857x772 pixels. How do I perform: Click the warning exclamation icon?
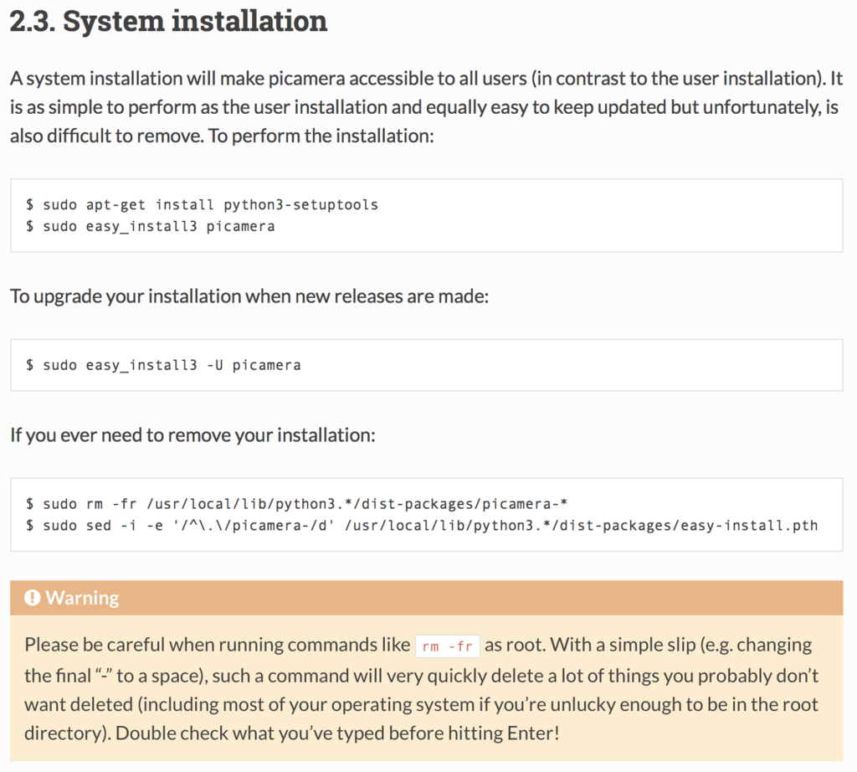tap(33, 598)
